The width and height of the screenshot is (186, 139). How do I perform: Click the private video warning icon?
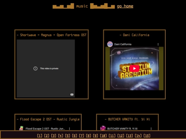coord(35,68)
